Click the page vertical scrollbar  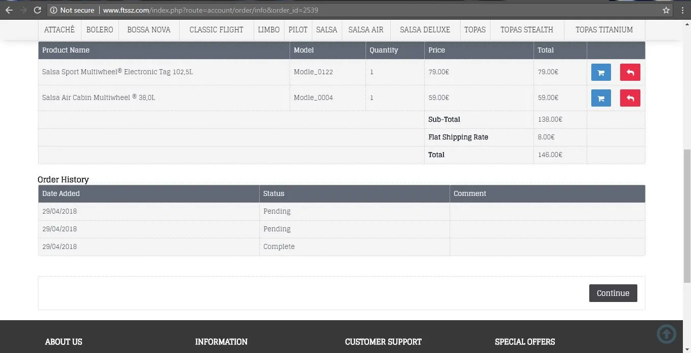[687, 216]
